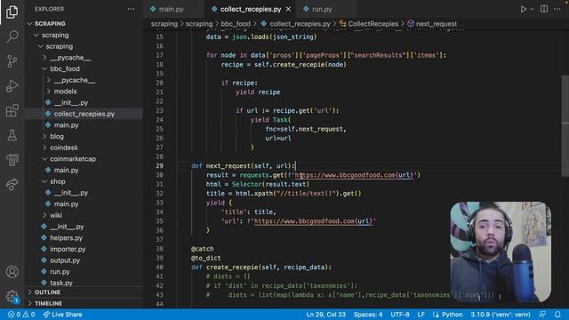569x320 pixels.
Task: Expand the TIMELINE panel
Action: click(x=48, y=303)
